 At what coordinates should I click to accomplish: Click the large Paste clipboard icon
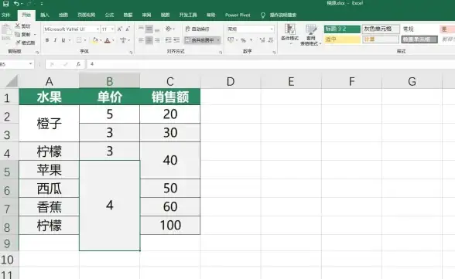tap(6, 30)
